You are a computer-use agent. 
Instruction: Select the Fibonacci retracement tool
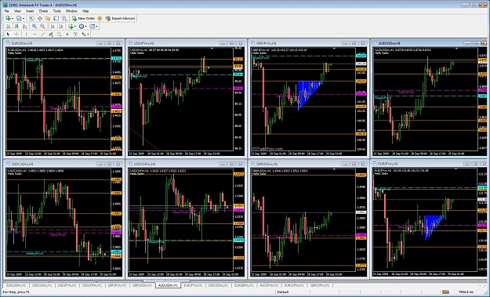tap(59, 34)
